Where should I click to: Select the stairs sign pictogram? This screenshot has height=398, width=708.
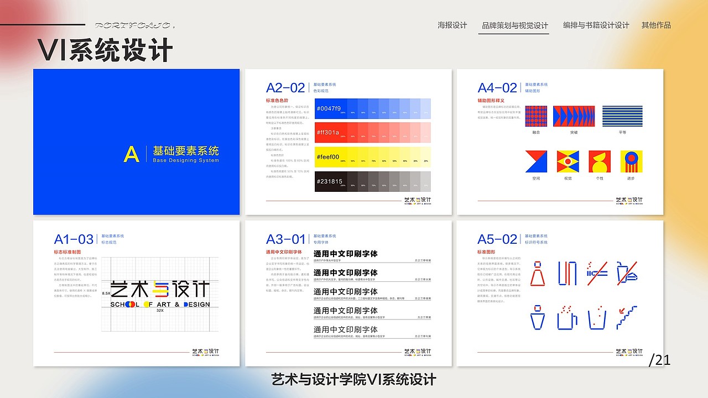pyautogui.click(x=626, y=317)
